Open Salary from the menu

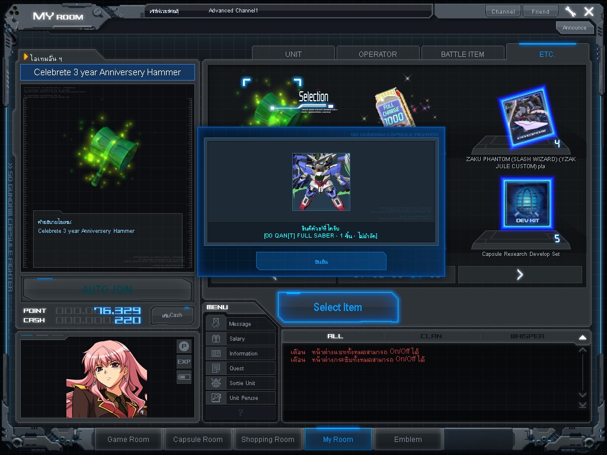click(241, 338)
